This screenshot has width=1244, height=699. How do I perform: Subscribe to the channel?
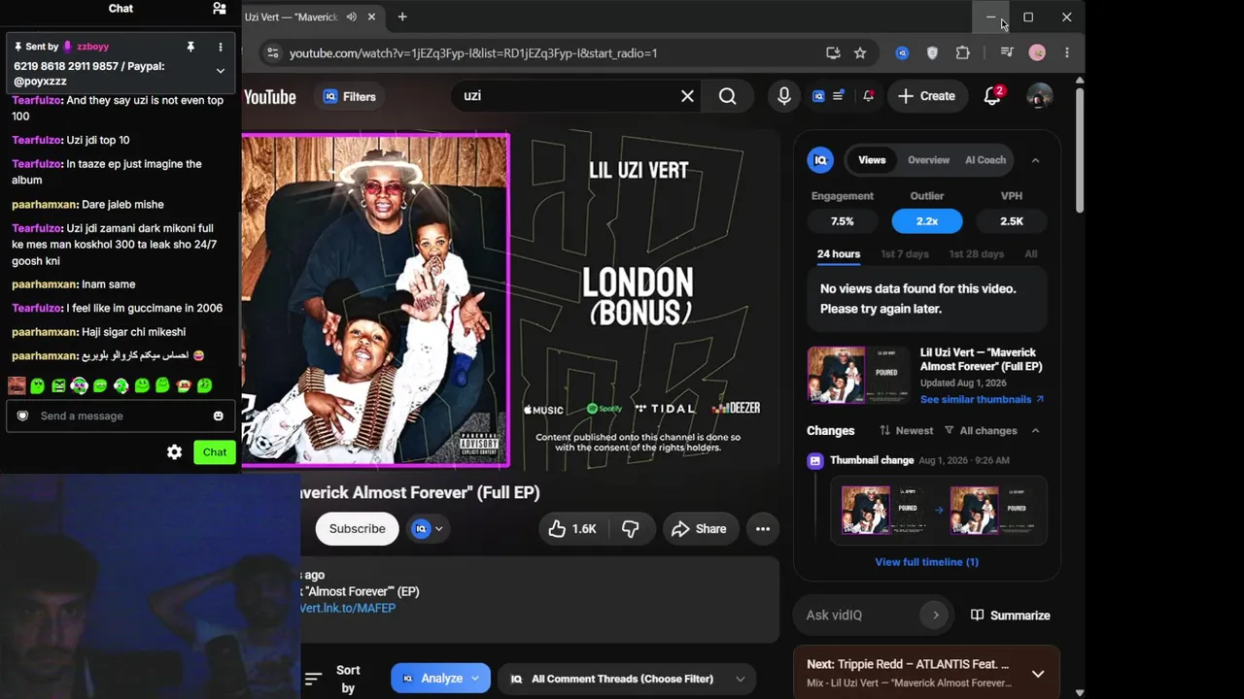click(x=357, y=529)
